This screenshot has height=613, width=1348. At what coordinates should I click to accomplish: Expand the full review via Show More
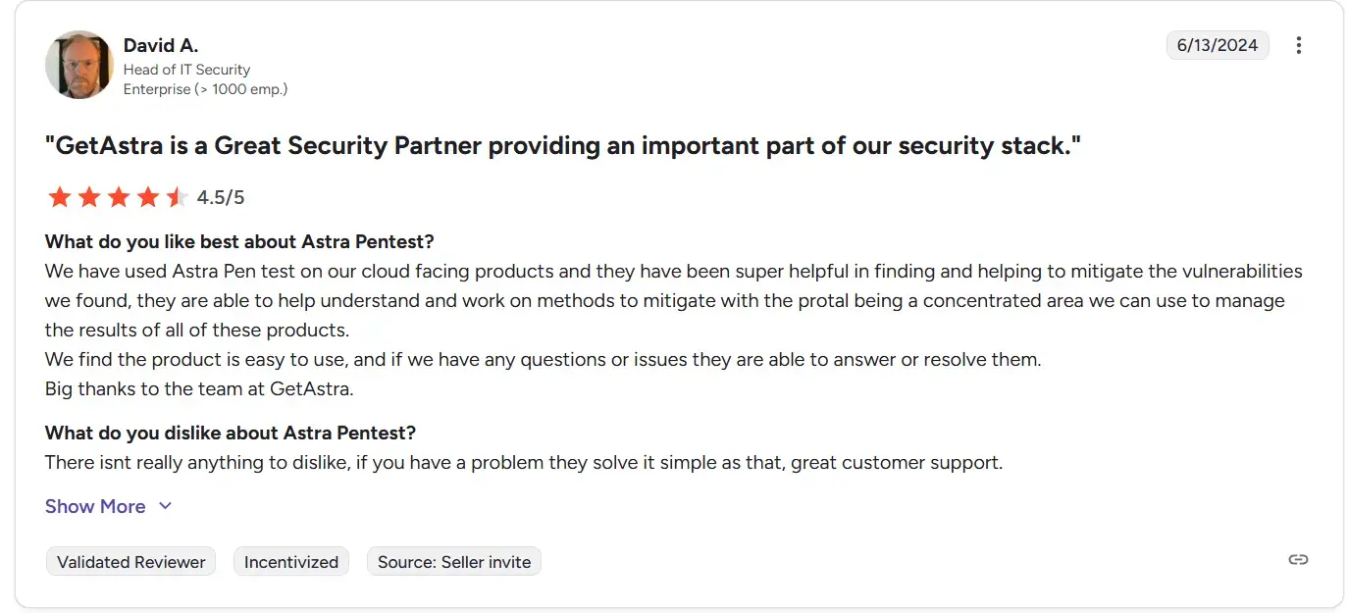[94, 506]
